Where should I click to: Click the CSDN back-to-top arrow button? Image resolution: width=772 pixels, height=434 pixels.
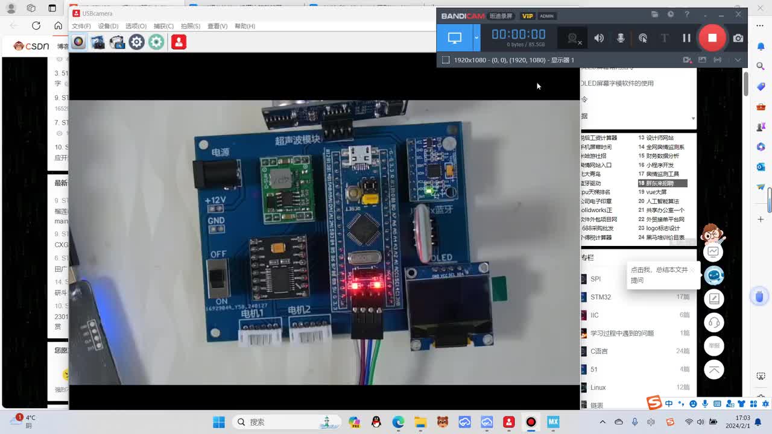(714, 370)
